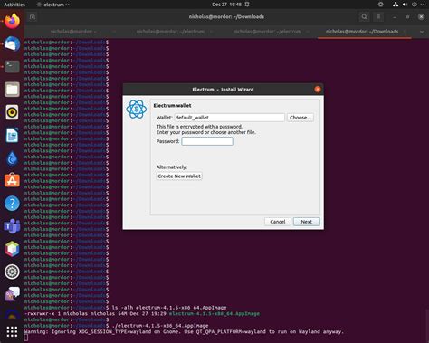
Task: Open terminal search
Action: coord(364,17)
